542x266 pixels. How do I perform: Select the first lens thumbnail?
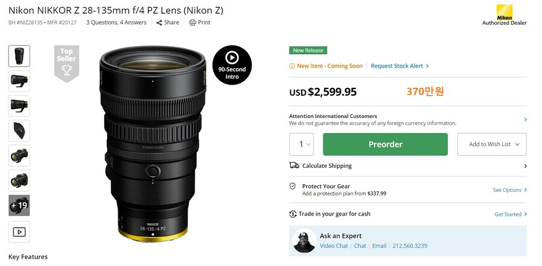[x=19, y=56]
